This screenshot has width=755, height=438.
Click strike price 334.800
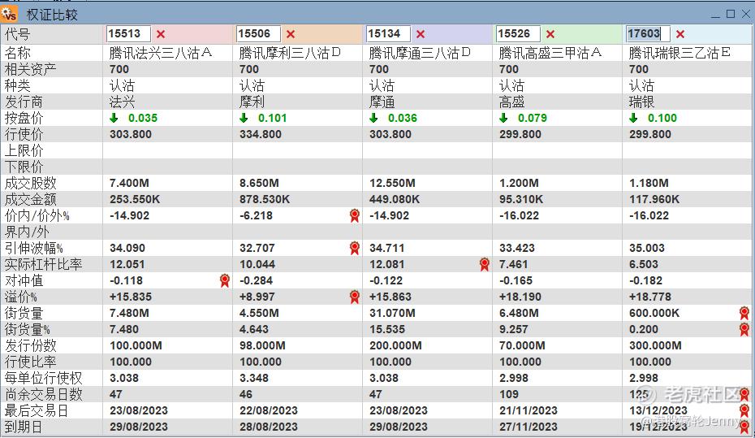coord(261,134)
